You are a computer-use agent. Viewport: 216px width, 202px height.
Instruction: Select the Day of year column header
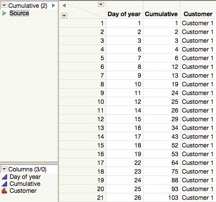click(124, 14)
